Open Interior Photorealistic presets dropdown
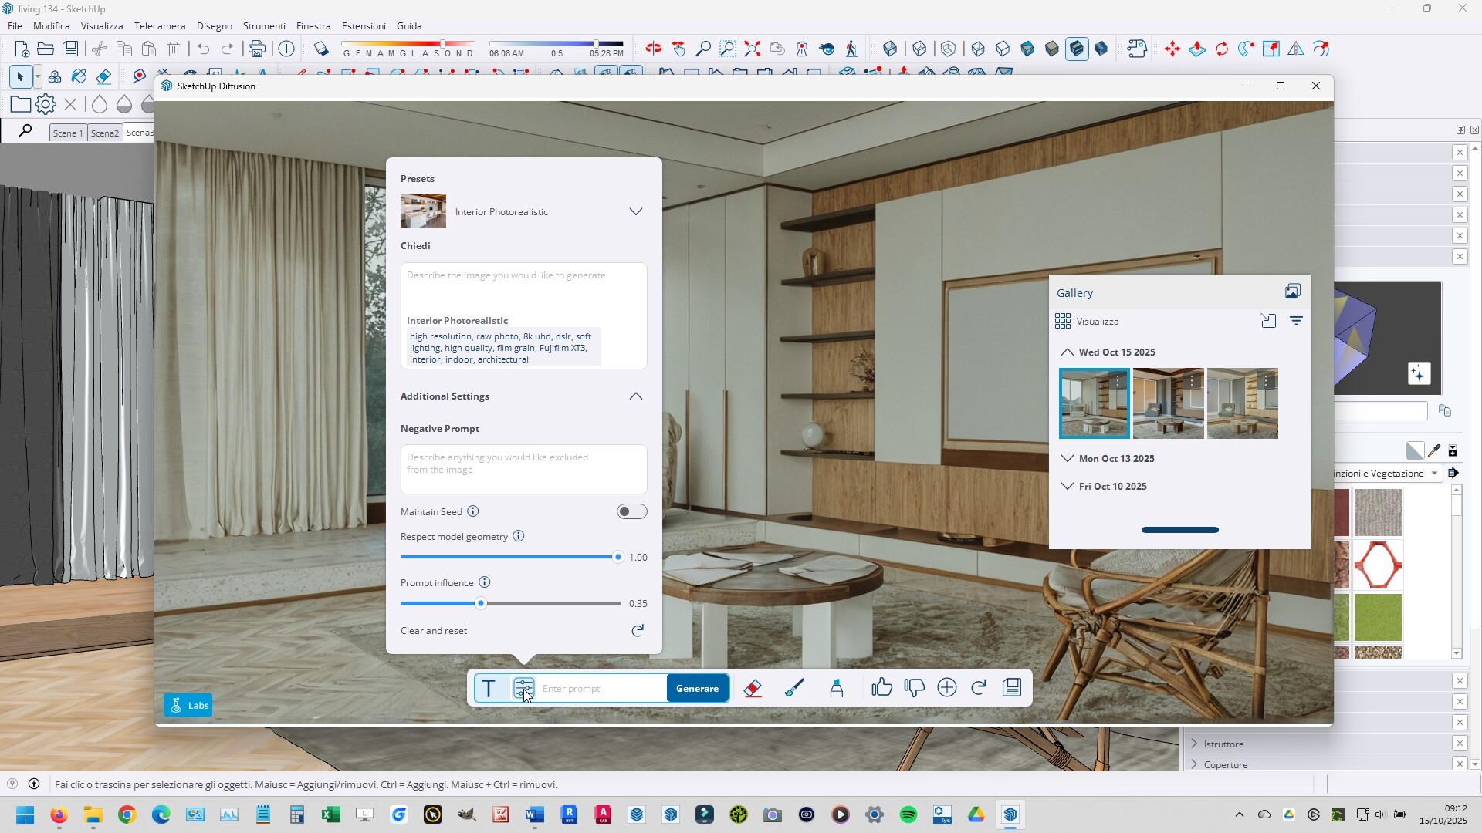Viewport: 1482px width, 833px height. click(635, 211)
